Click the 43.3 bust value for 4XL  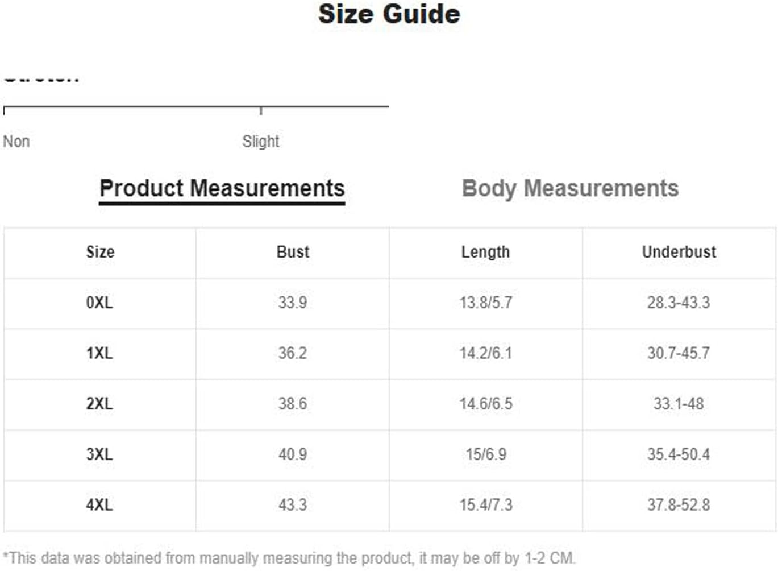293,505
